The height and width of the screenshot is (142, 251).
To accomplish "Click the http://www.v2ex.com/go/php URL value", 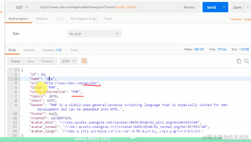I will [x=71, y=83].
